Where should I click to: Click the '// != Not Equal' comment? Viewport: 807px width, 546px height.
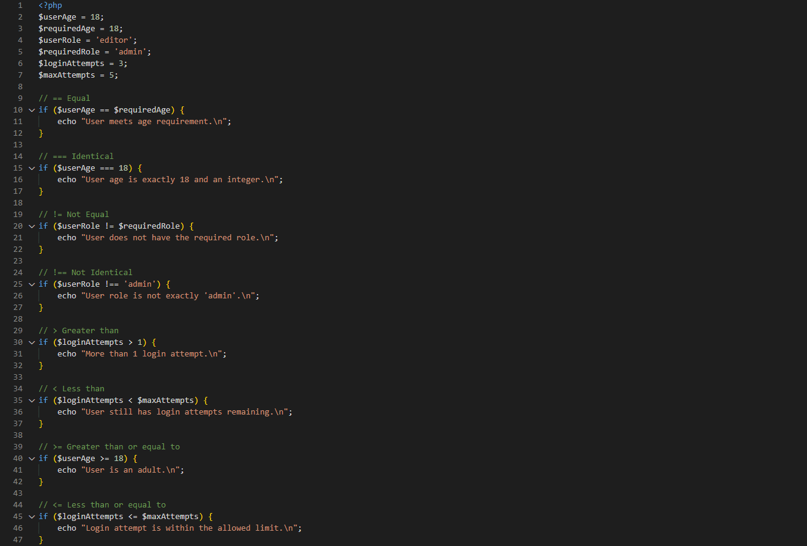tap(73, 215)
